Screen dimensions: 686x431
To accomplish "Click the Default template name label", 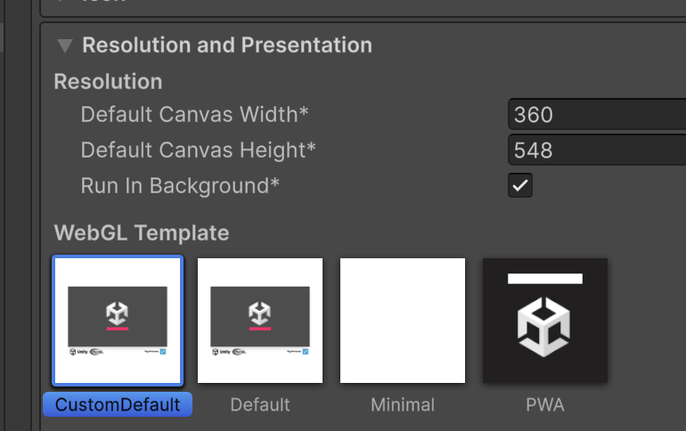I will 260,405.
